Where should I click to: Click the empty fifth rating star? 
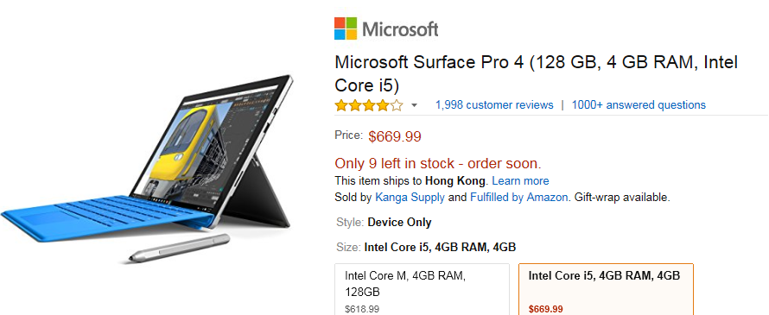tap(397, 105)
